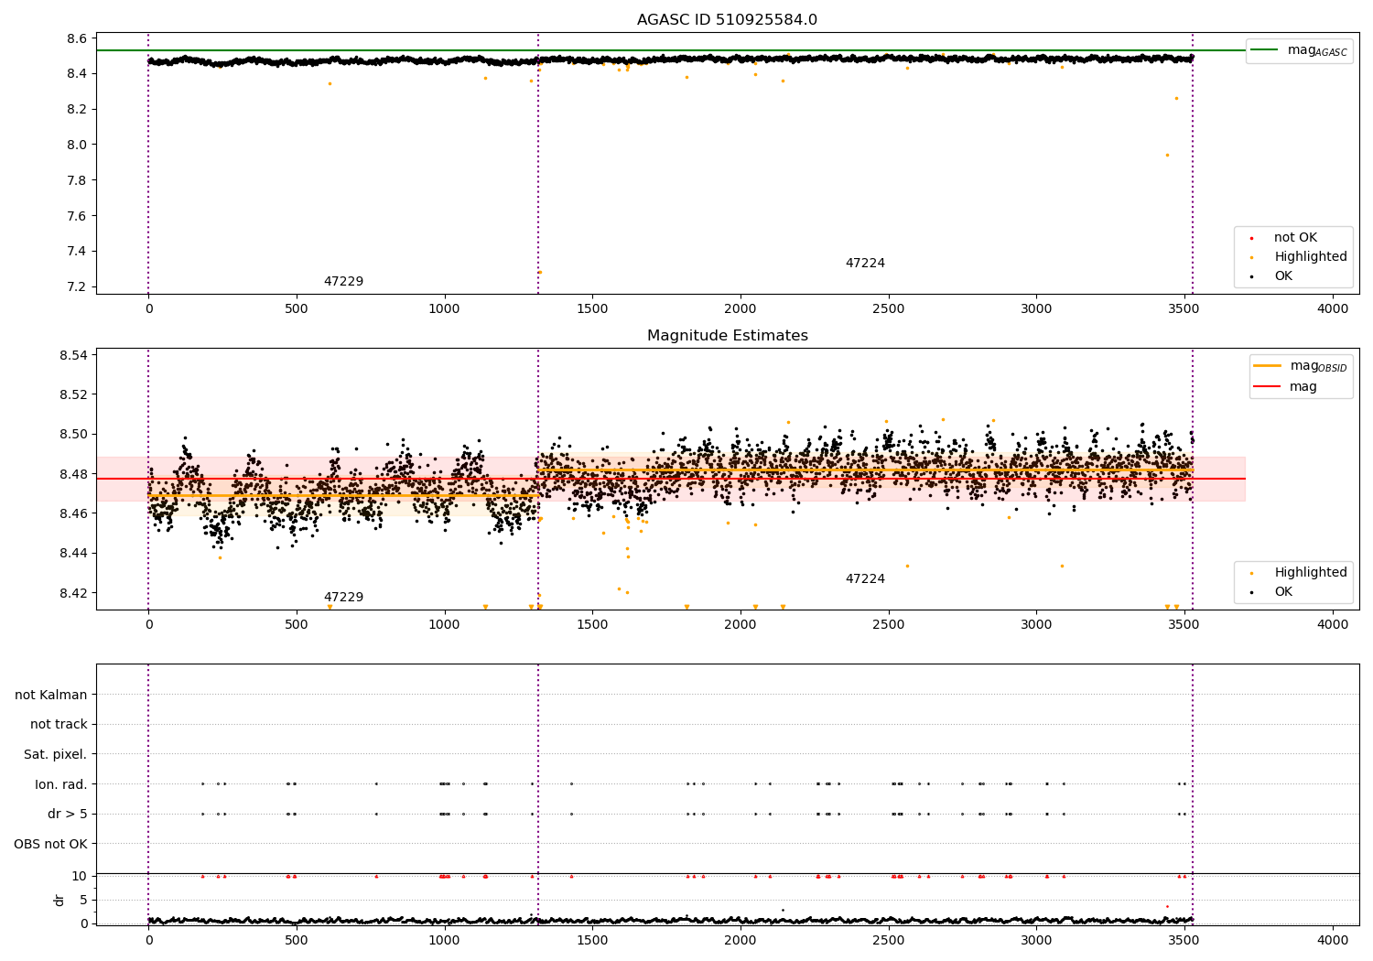Viewport: 1373px width, 961px height.
Task: Click the 8.0 y-axis tick label
Action: point(77,145)
